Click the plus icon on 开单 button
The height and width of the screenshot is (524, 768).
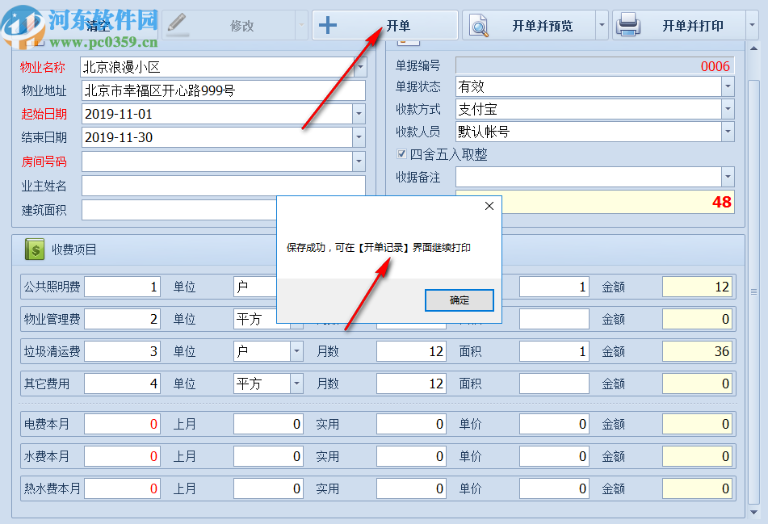click(x=331, y=23)
